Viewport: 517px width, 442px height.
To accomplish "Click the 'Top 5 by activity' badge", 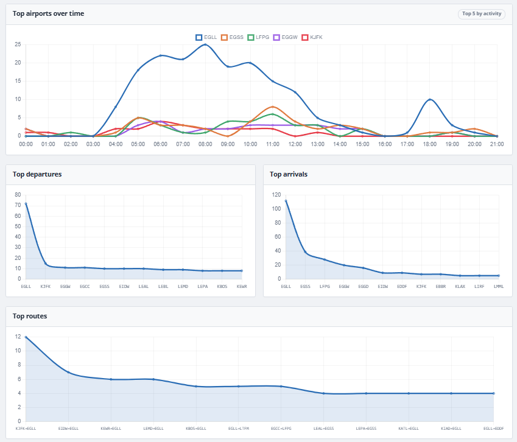I will pyautogui.click(x=482, y=14).
